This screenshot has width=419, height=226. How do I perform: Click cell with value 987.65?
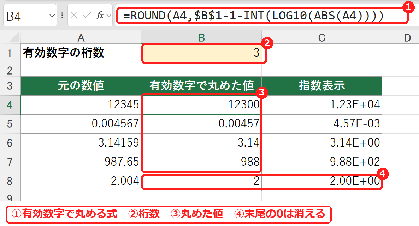pos(81,162)
